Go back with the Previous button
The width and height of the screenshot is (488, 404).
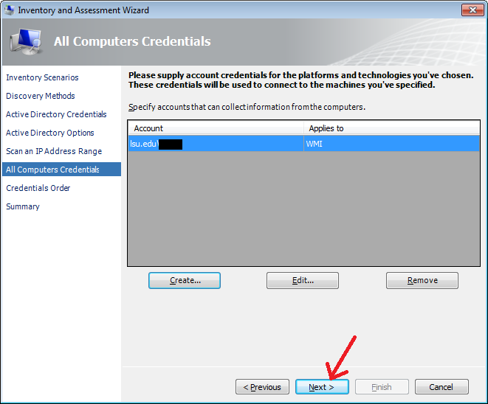pos(262,387)
